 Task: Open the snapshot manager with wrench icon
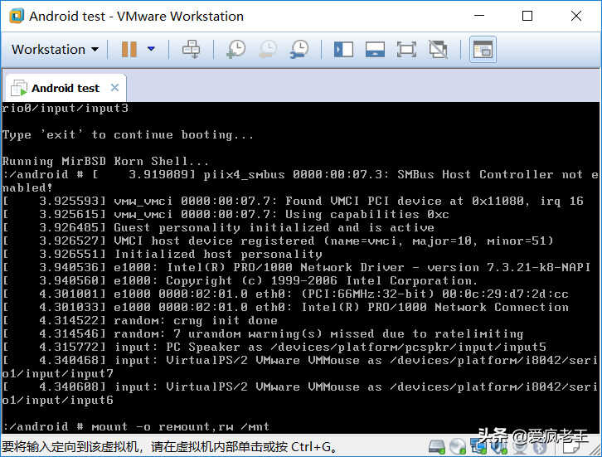click(299, 50)
